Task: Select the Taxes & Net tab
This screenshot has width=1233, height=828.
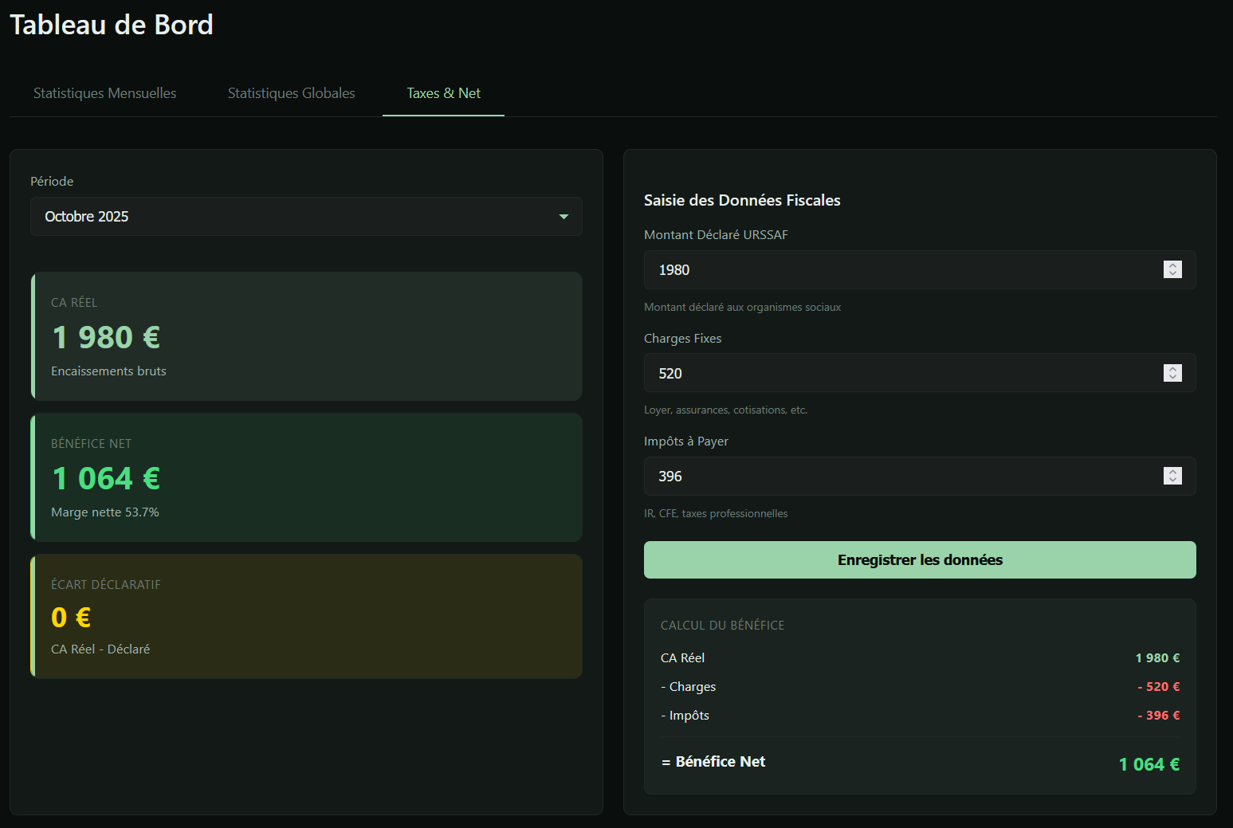Action: coord(443,93)
